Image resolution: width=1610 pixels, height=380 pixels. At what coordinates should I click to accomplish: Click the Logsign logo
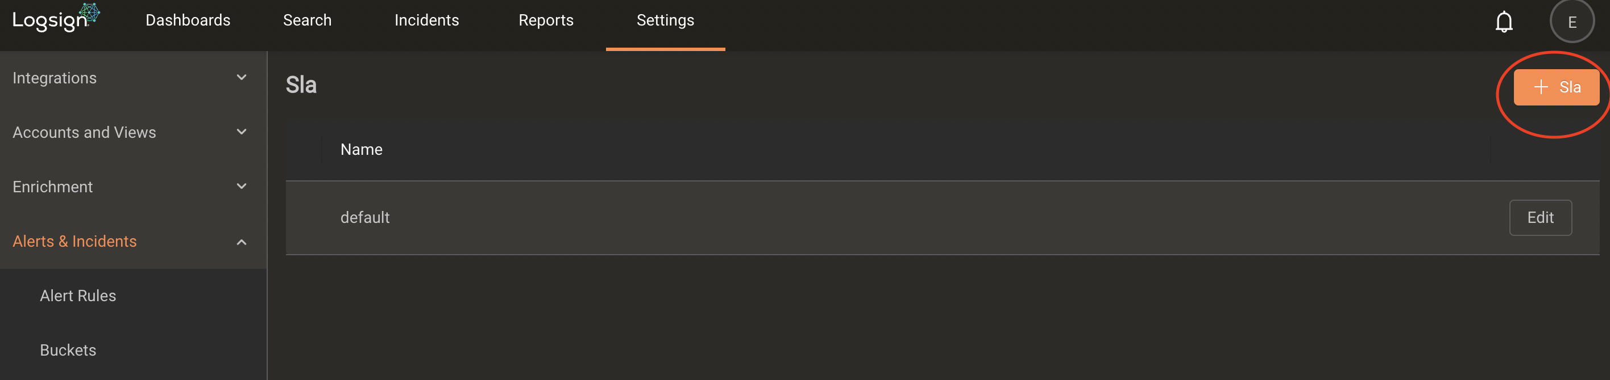pyautogui.click(x=56, y=18)
